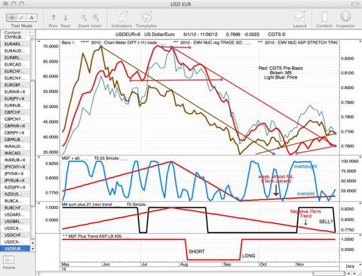The height and width of the screenshot is (276, 362).
Task: Collapse the main price pane left triangle
Action: [x=39, y=41]
